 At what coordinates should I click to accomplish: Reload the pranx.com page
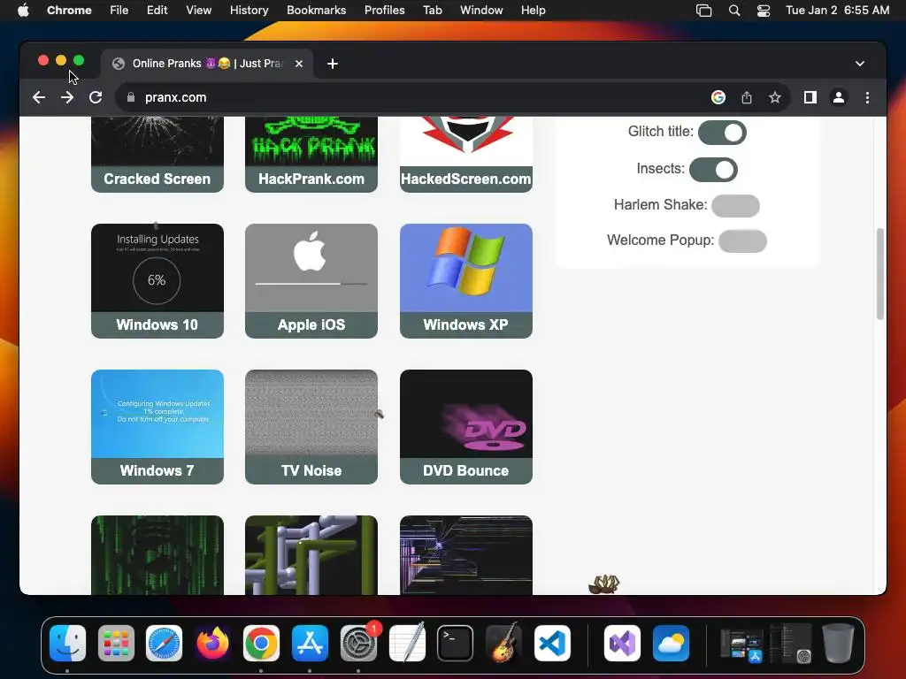click(x=96, y=97)
